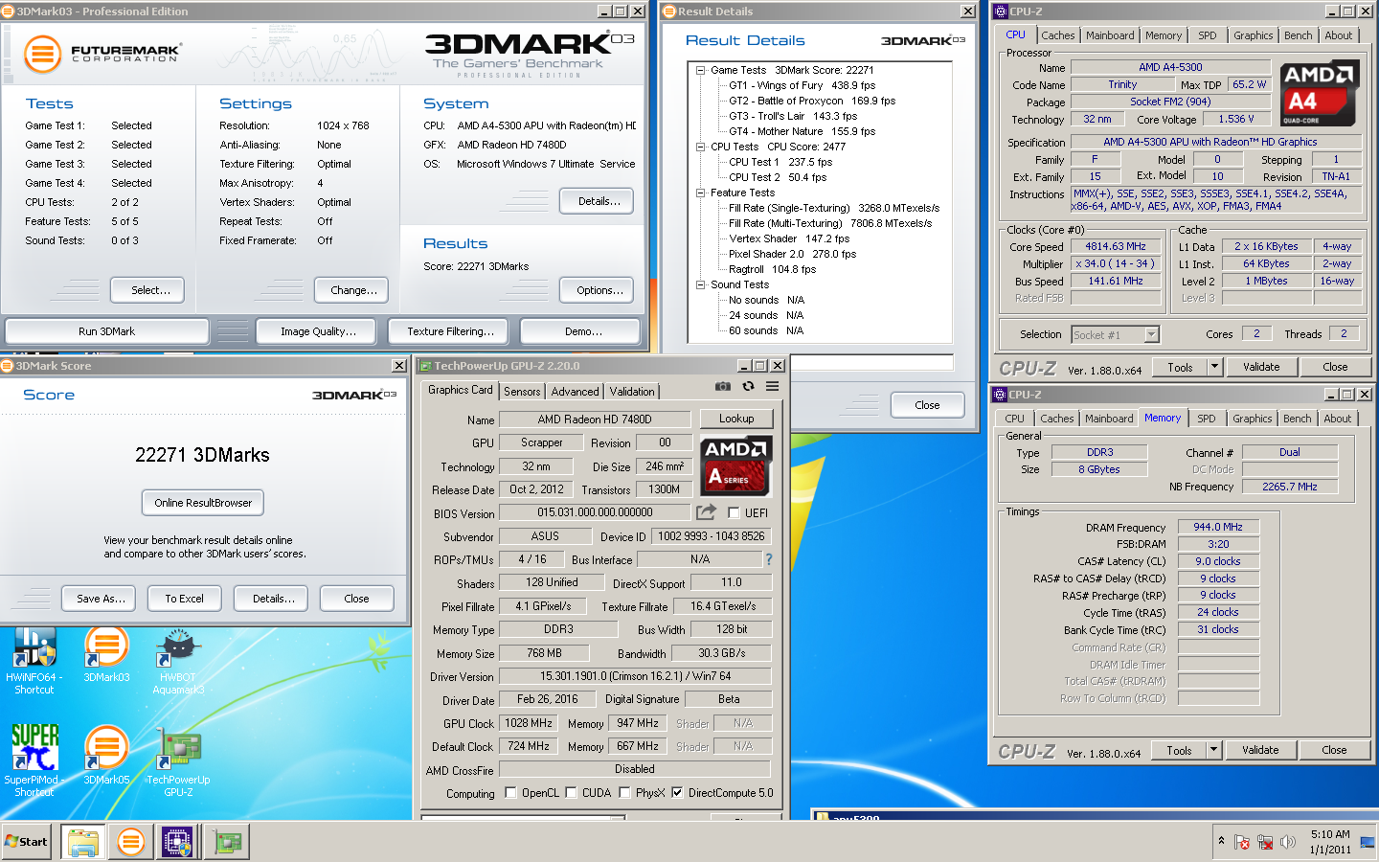Screen dimensions: 1379x862
Task: Switch to the 3DMark taskbar button
Action: pos(130,842)
